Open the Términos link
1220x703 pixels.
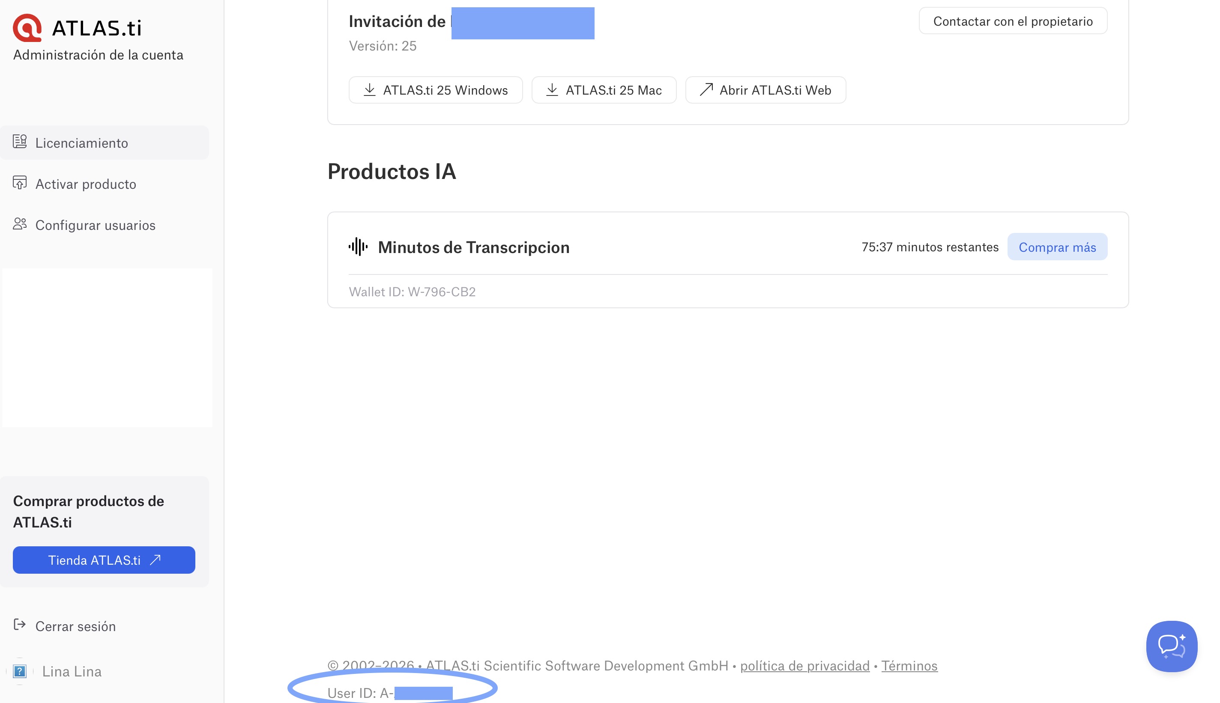point(909,666)
